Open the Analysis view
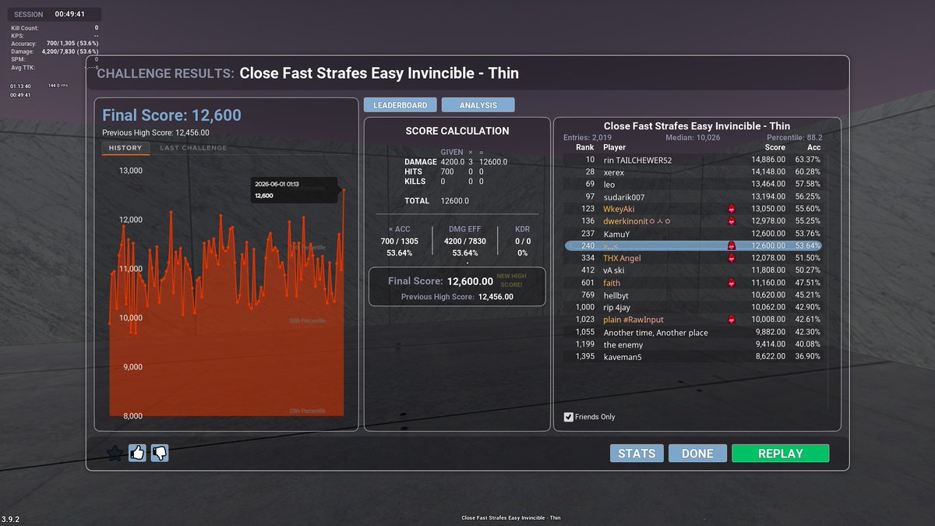935x526 pixels. click(x=478, y=105)
